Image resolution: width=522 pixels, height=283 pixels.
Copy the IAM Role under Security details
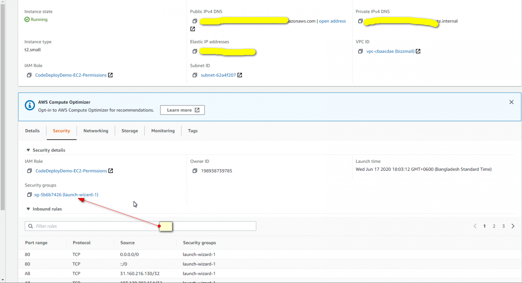(29, 171)
